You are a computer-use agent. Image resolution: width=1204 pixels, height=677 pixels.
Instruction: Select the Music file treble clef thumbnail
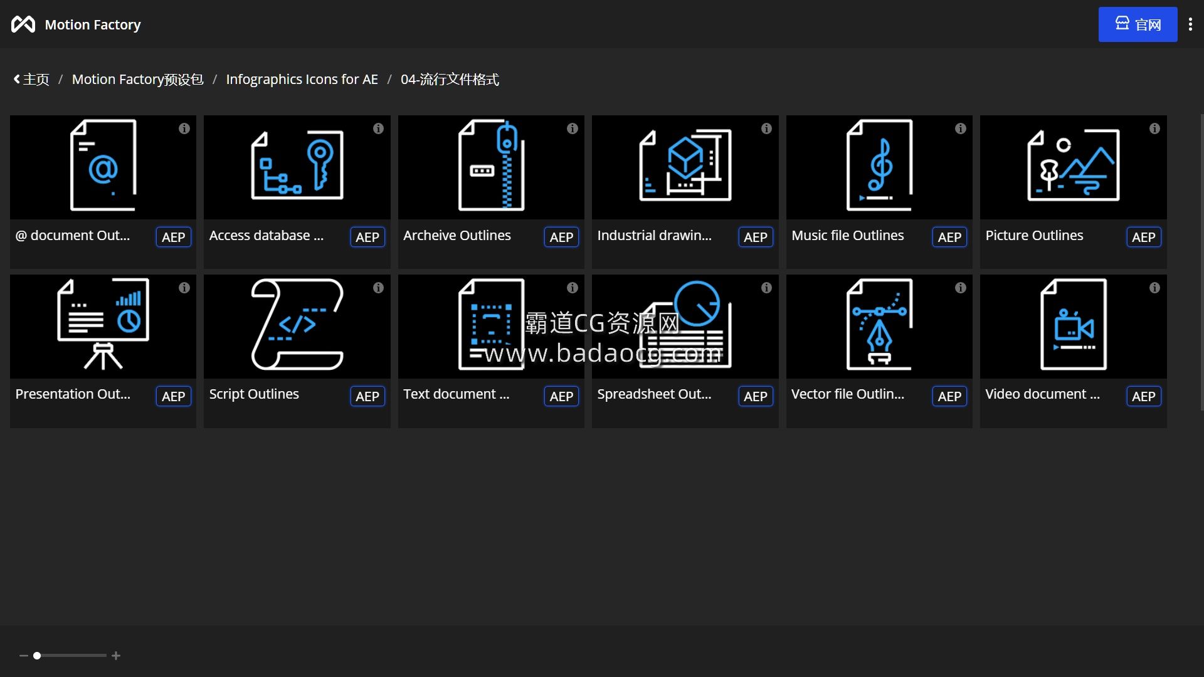[x=879, y=166]
